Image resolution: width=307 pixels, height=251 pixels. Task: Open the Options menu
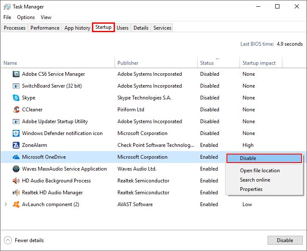[x=26, y=17]
